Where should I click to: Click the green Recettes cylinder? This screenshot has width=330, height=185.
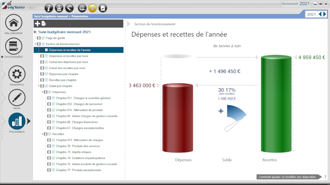[x=276, y=104]
